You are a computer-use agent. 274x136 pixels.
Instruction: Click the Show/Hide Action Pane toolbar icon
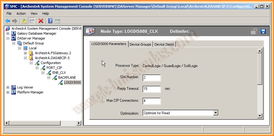(58, 21)
